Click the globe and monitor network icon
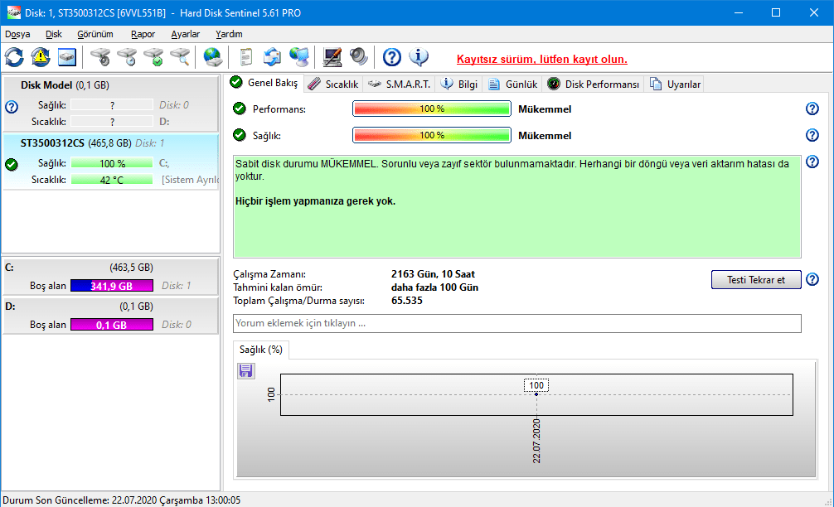The height and width of the screenshot is (507, 834). pyautogui.click(x=299, y=57)
